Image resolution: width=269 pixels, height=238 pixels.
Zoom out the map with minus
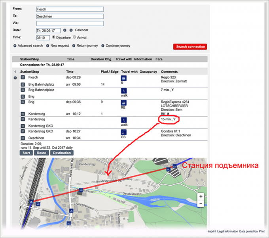(201, 203)
